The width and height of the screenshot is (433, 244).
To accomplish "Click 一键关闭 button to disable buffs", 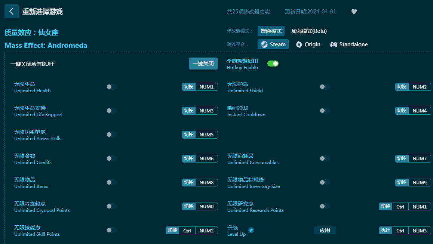I will point(203,64).
